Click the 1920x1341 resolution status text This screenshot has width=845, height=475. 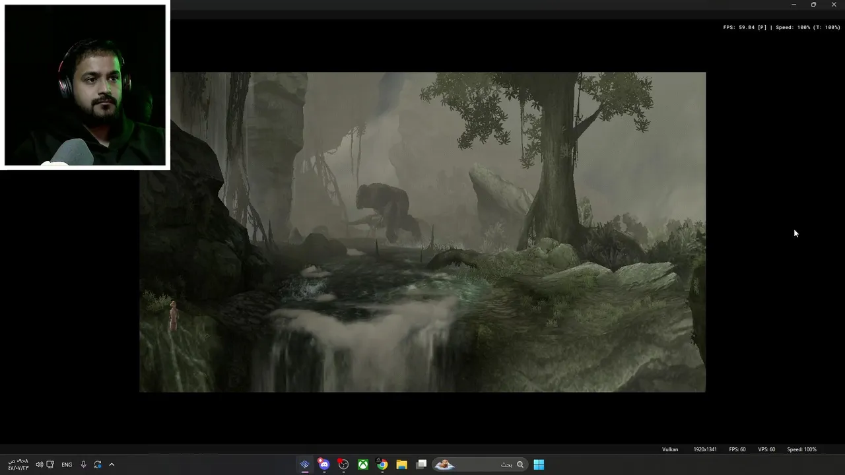(705, 449)
